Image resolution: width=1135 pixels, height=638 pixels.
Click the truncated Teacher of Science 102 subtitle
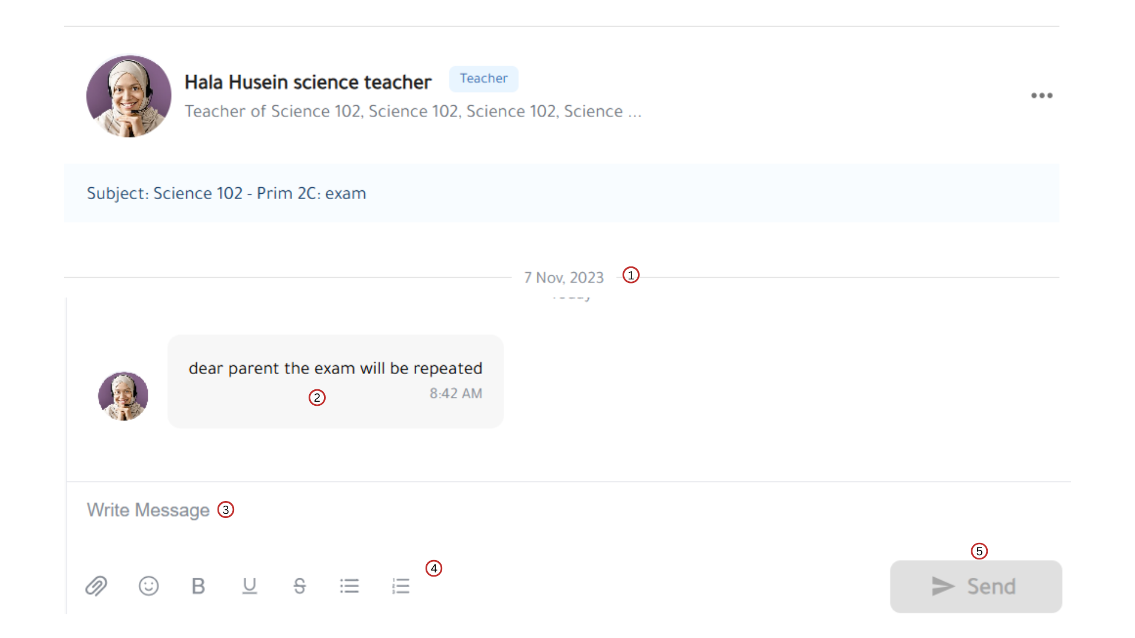click(413, 111)
